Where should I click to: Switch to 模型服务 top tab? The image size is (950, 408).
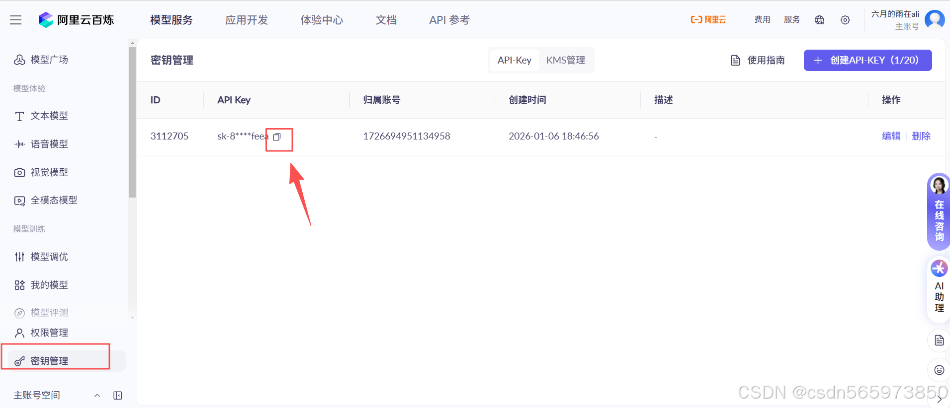(172, 20)
